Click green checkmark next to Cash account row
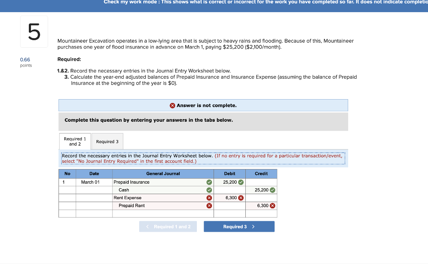The width and height of the screenshot is (428, 264). pyautogui.click(x=209, y=190)
